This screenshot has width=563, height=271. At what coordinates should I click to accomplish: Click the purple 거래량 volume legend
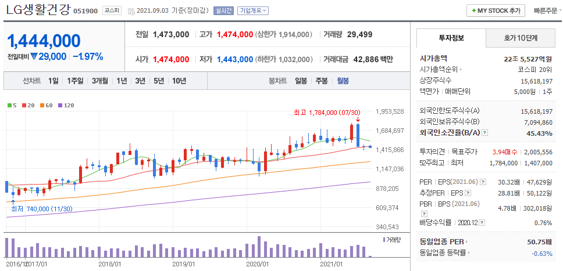(392, 239)
